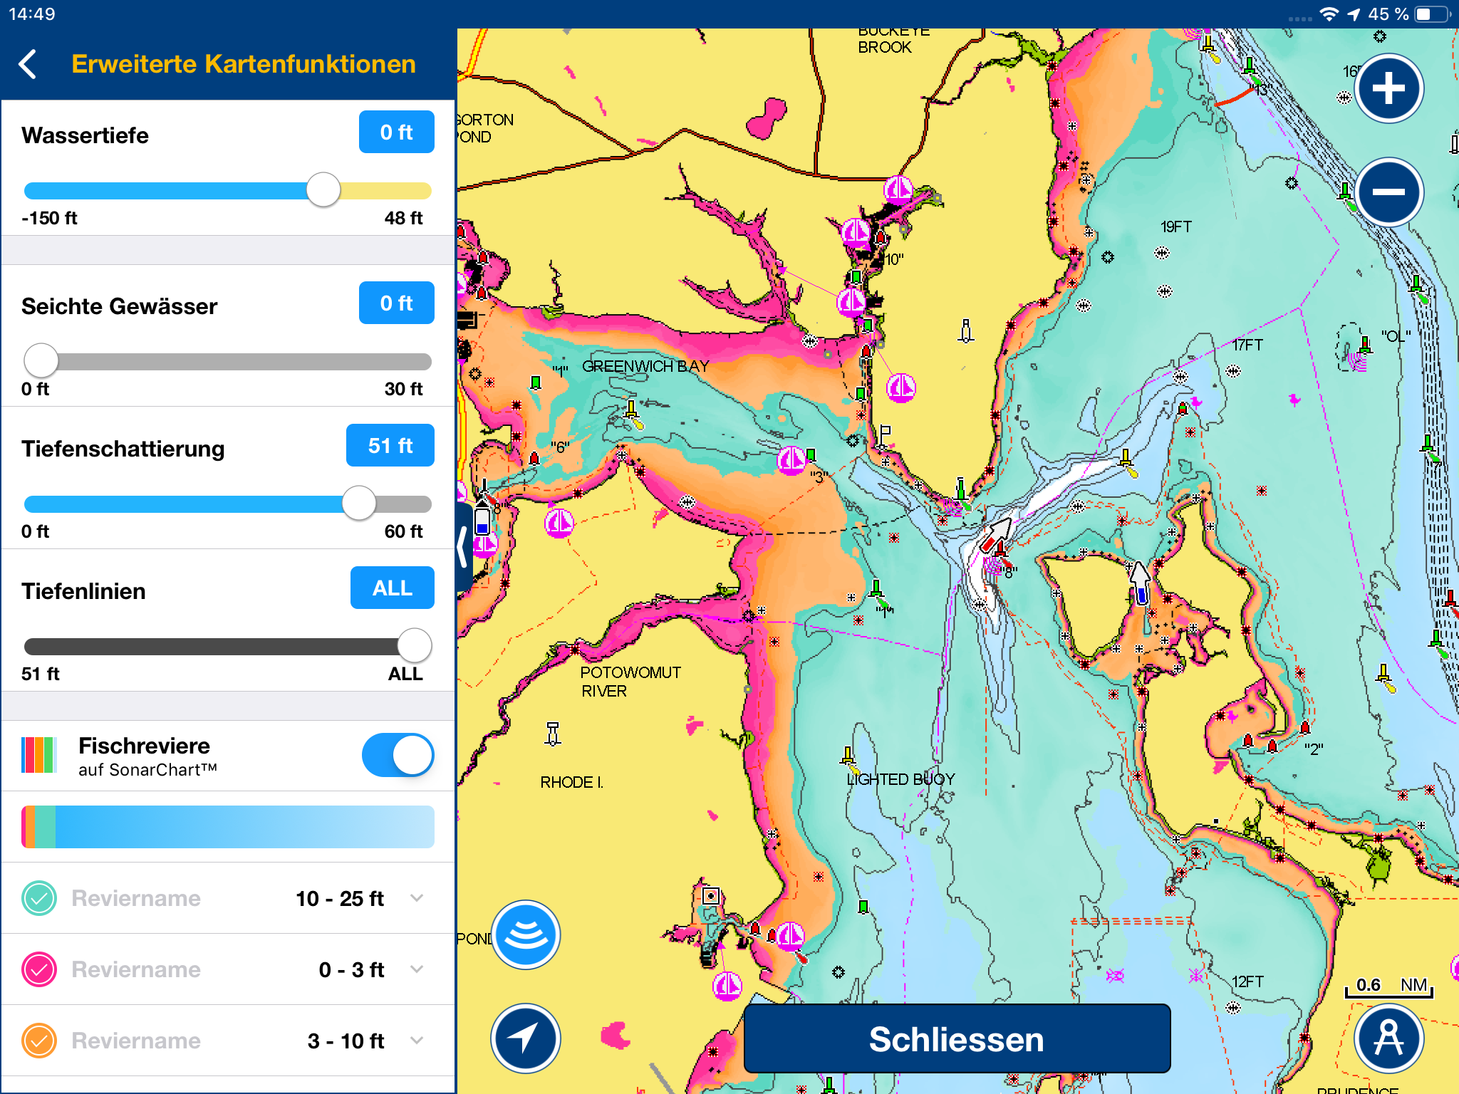Uncheck the orange 3 - 10 ft Revier

[39, 1041]
